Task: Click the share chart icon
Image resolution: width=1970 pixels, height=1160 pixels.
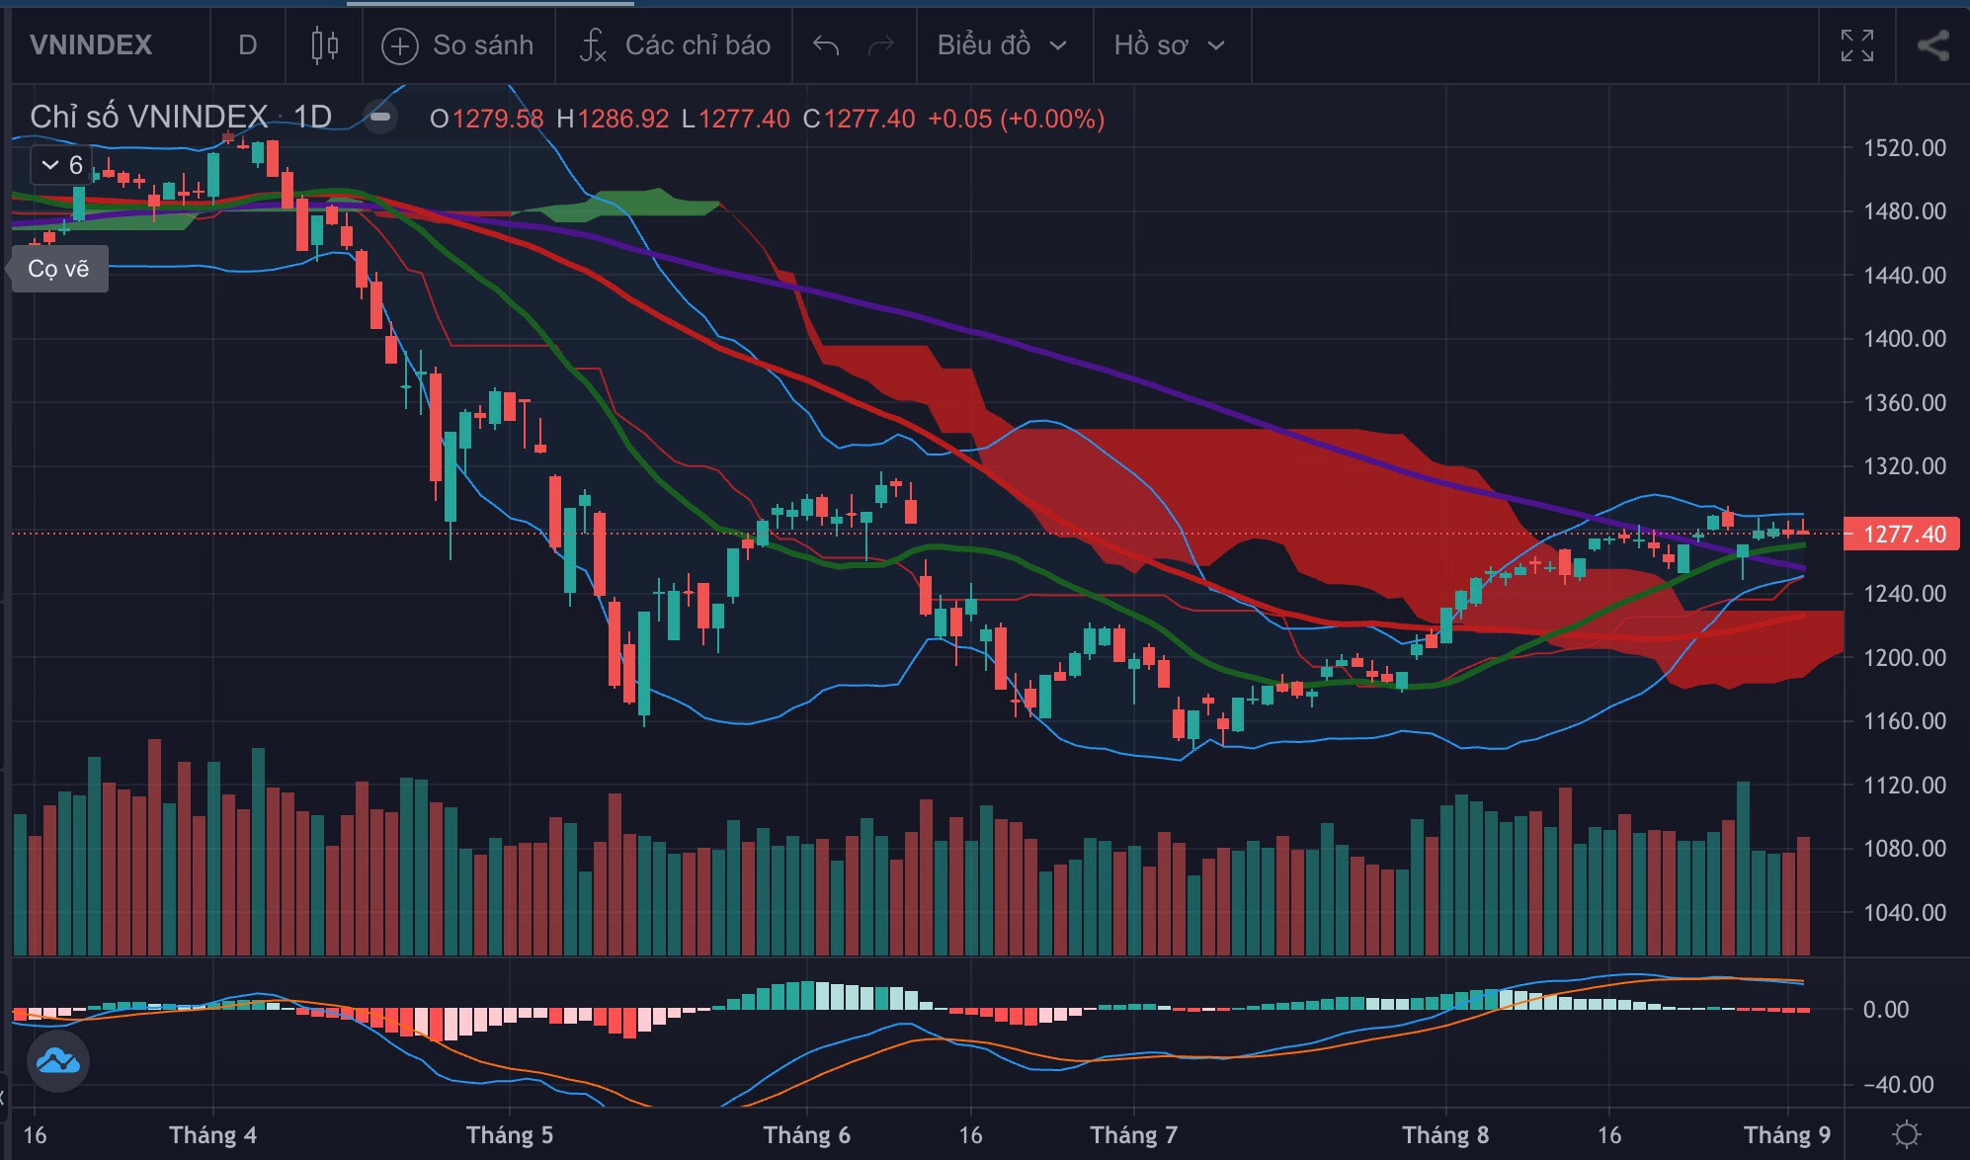Action: point(1932,45)
